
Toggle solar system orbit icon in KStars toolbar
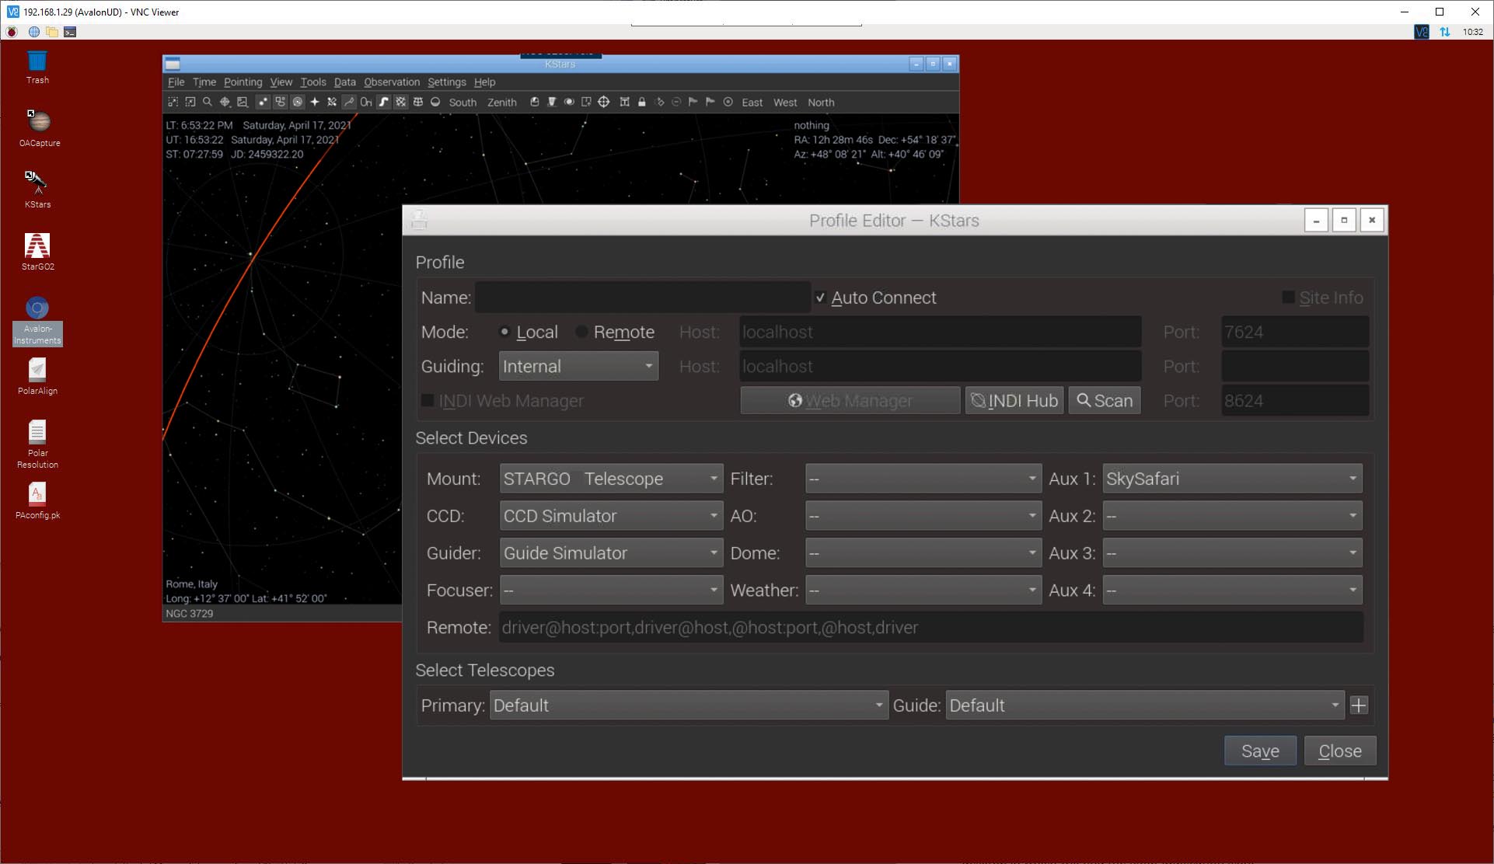298,102
